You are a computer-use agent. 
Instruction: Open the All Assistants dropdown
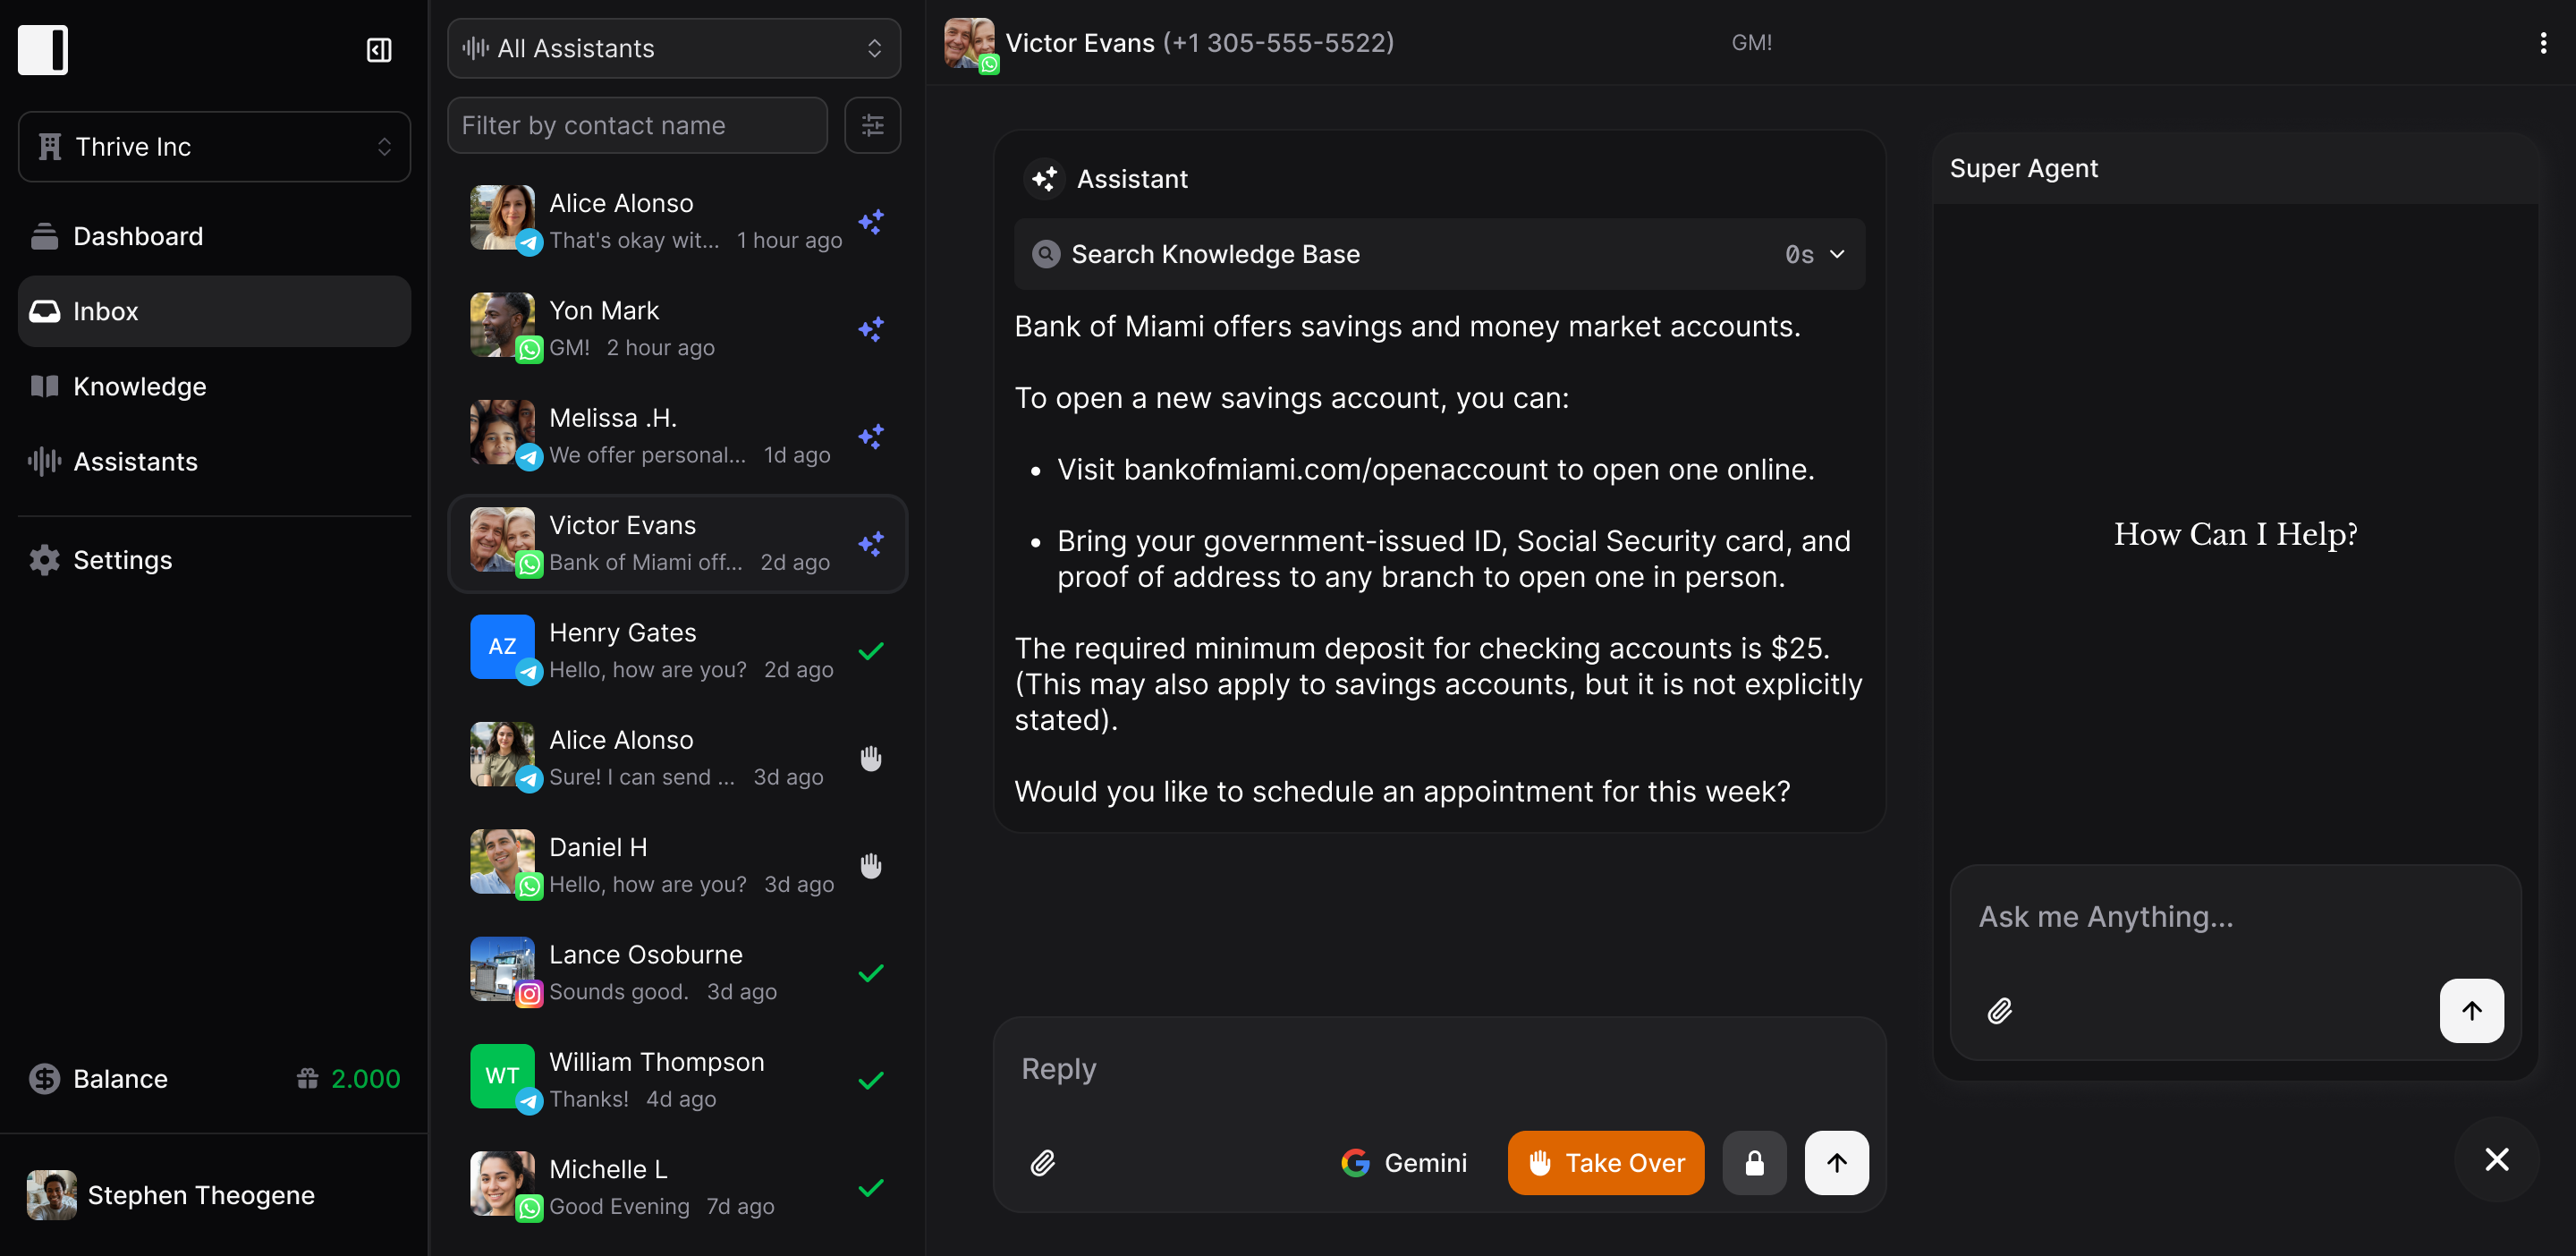(x=673, y=48)
